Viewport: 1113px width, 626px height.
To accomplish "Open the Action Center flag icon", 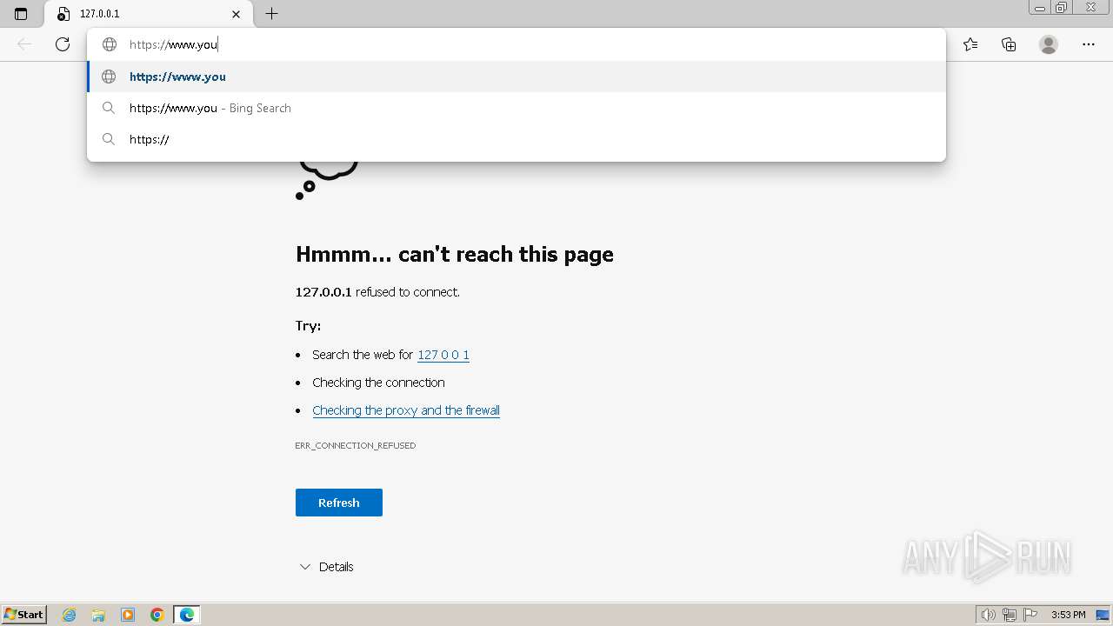I will (1030, 615).
